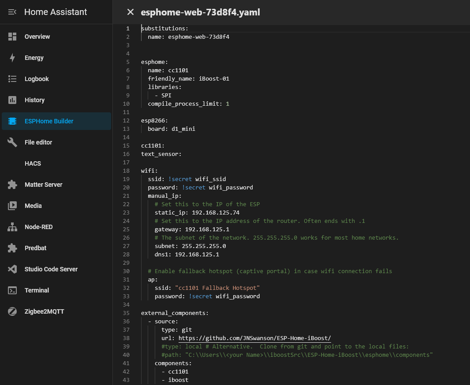Launch Studio Code Server from sidebar label
Viewport: 470px width, 385px height.
pos(51,269)
